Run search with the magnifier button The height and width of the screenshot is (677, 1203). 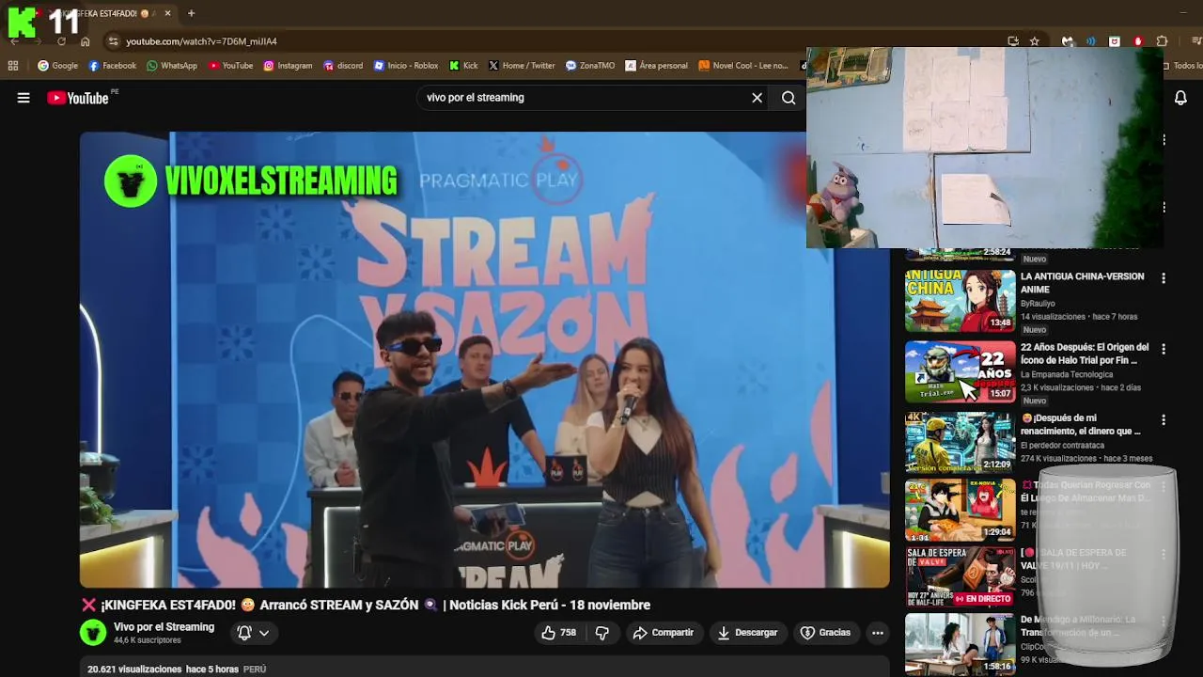(789, 98)
